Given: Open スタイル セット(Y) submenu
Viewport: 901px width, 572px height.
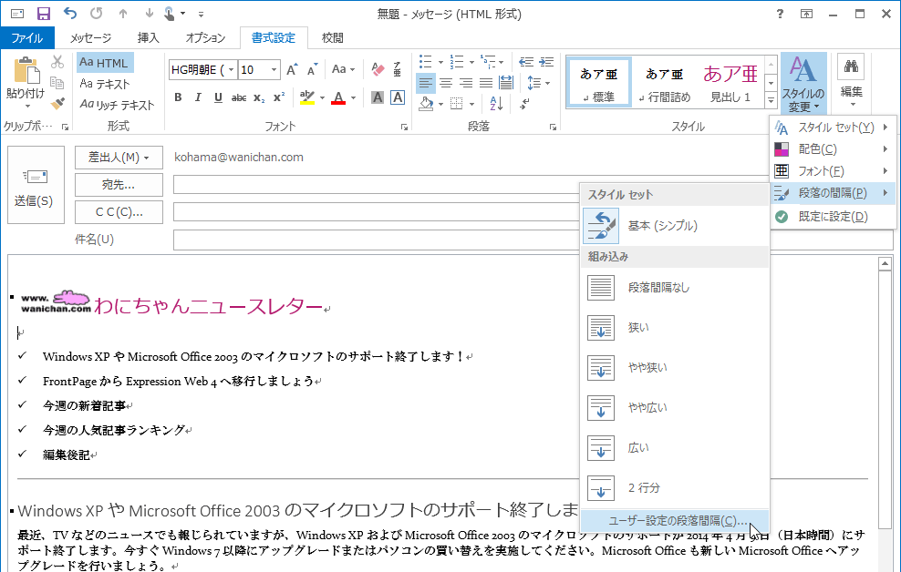Looking at the screenshot, I should [x=833, y=128].
